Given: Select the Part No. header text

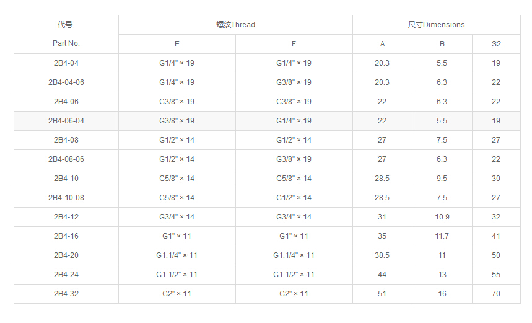Looking at the screenshot, I should coord(66,44).
